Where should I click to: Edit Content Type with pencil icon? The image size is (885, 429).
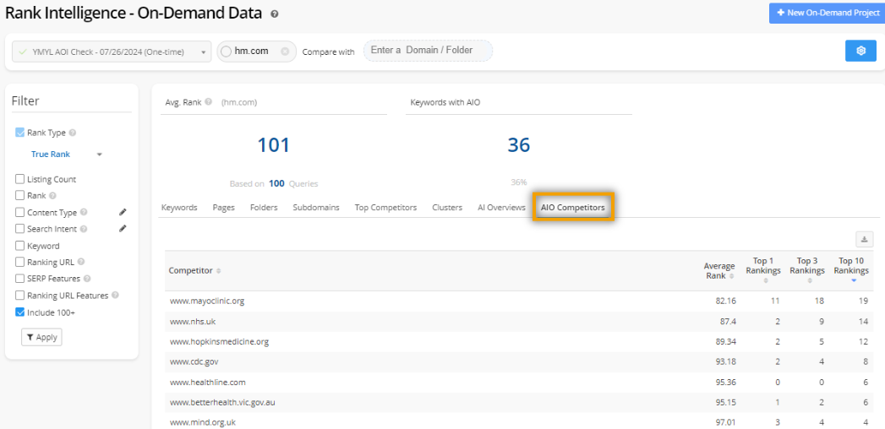coord(123,213)
